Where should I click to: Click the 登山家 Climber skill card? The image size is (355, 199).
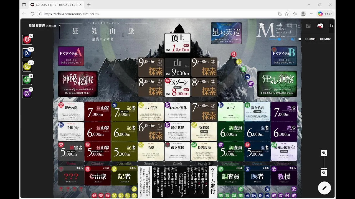pyautogui.click(x=98, y=176)
